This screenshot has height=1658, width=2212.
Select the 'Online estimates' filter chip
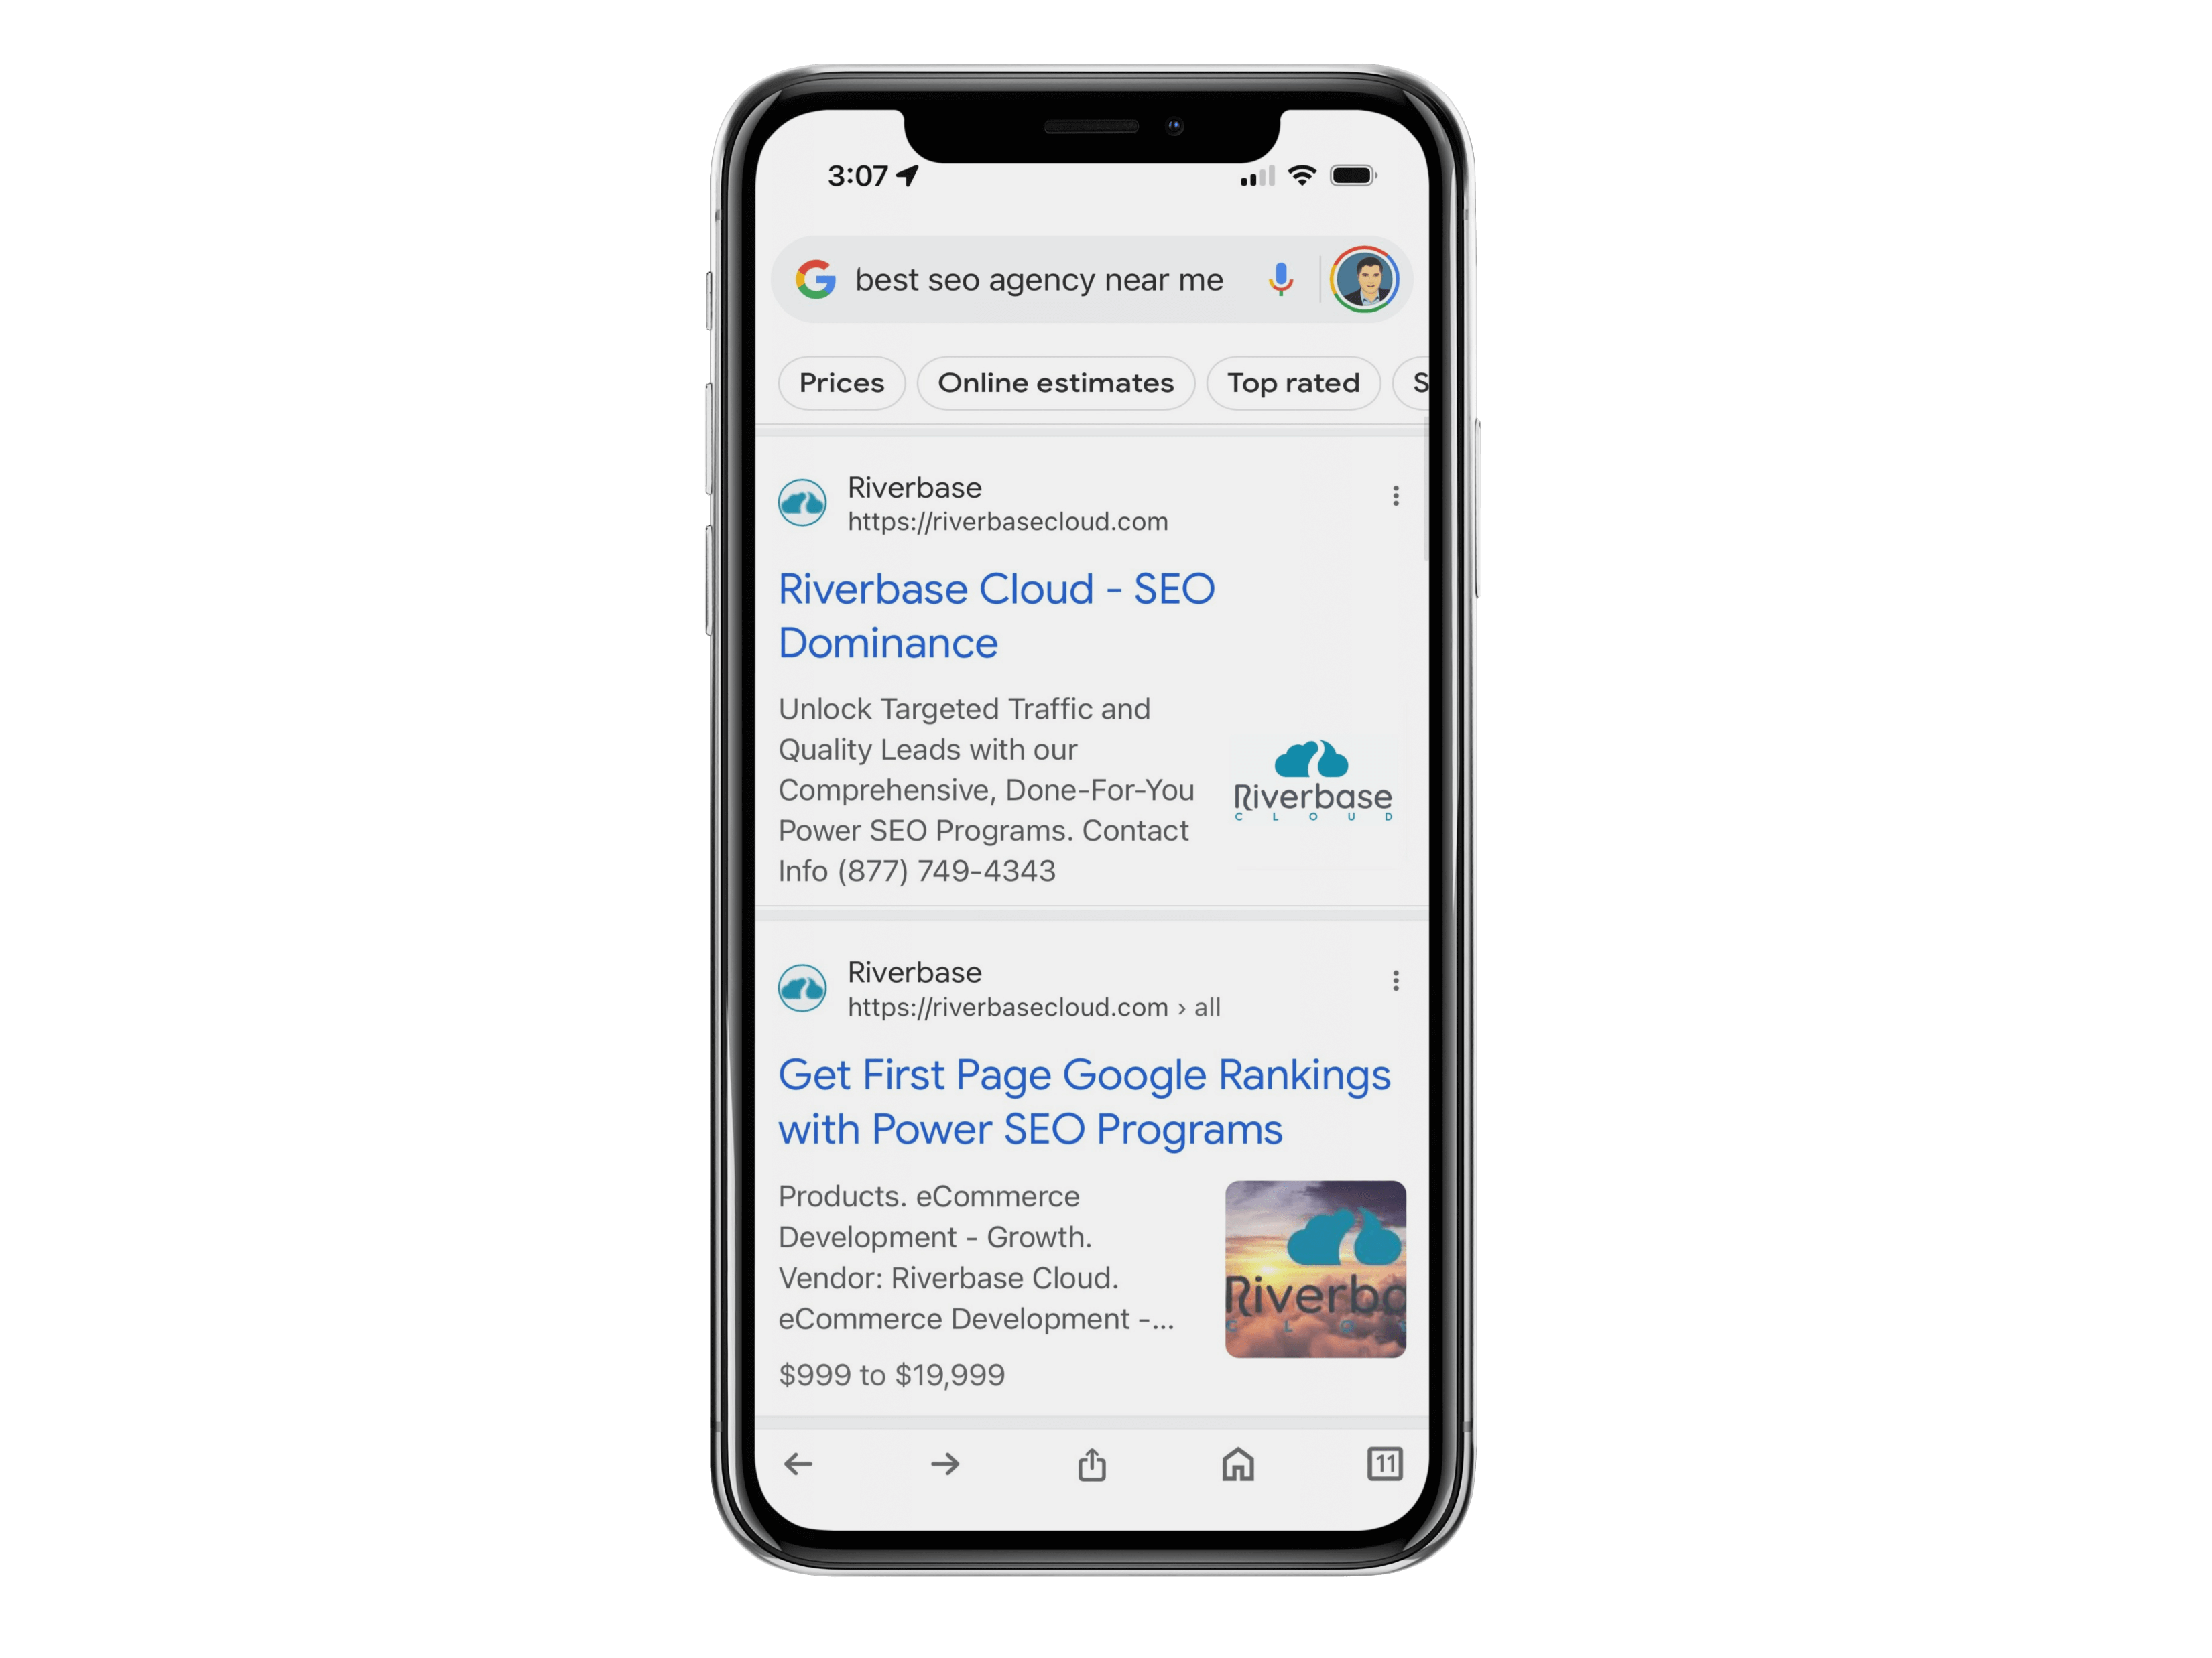click(x=1056, y=381)
